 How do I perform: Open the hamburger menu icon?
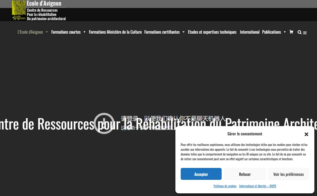tap(305, 33)
